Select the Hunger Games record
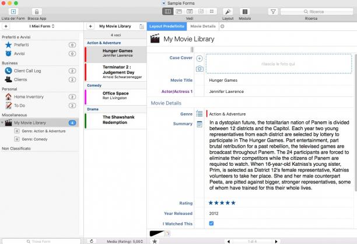The image size is (357, 244). pyautogui.click(x=116, y=54)
